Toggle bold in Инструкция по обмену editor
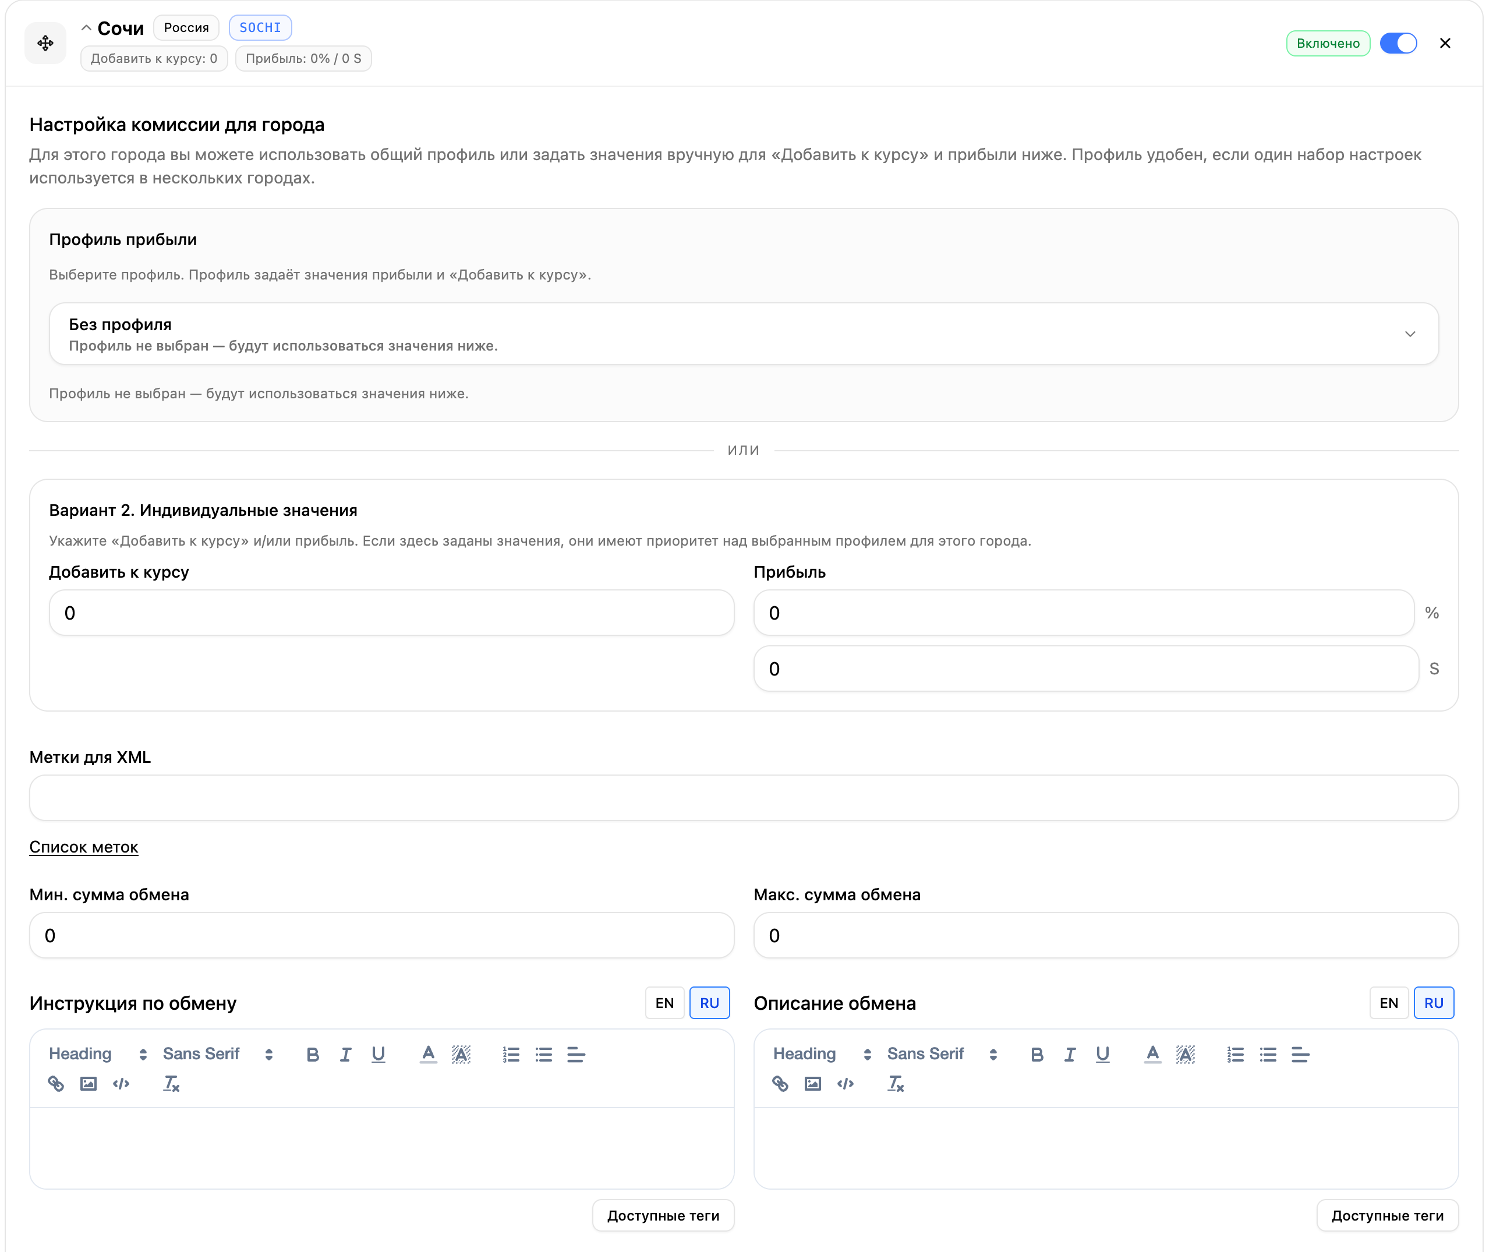This screenshot has width=1507, height=1252. 312,1054
